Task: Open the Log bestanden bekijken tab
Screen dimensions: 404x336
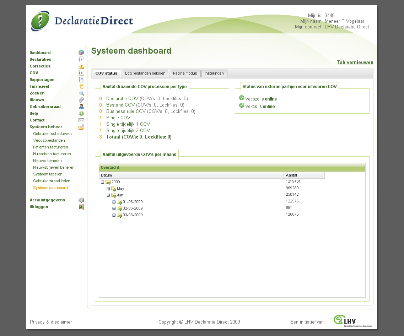Action: point(145,74)
